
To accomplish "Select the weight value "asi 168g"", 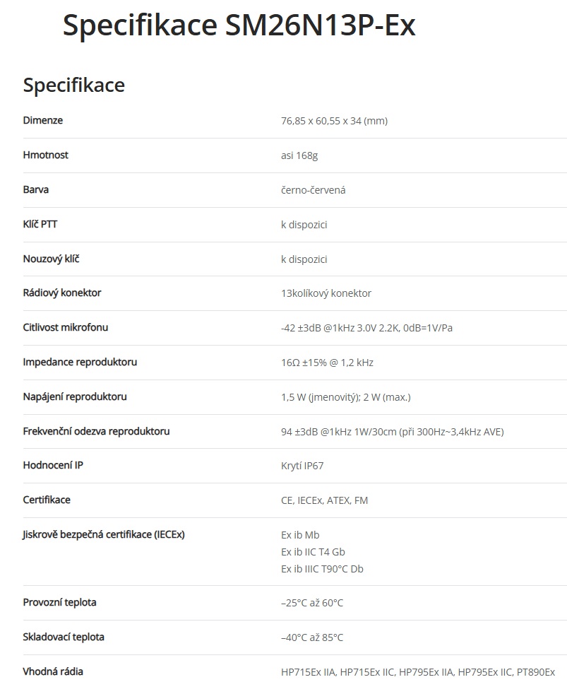I will 299,155.
